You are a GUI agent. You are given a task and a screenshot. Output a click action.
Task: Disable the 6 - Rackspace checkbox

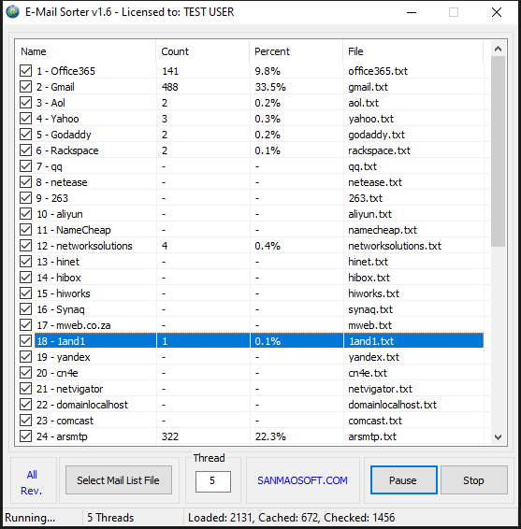pyautogui.click(x=25, y=150)
